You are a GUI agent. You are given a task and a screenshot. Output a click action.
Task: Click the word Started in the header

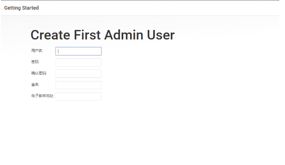(30, 8)
